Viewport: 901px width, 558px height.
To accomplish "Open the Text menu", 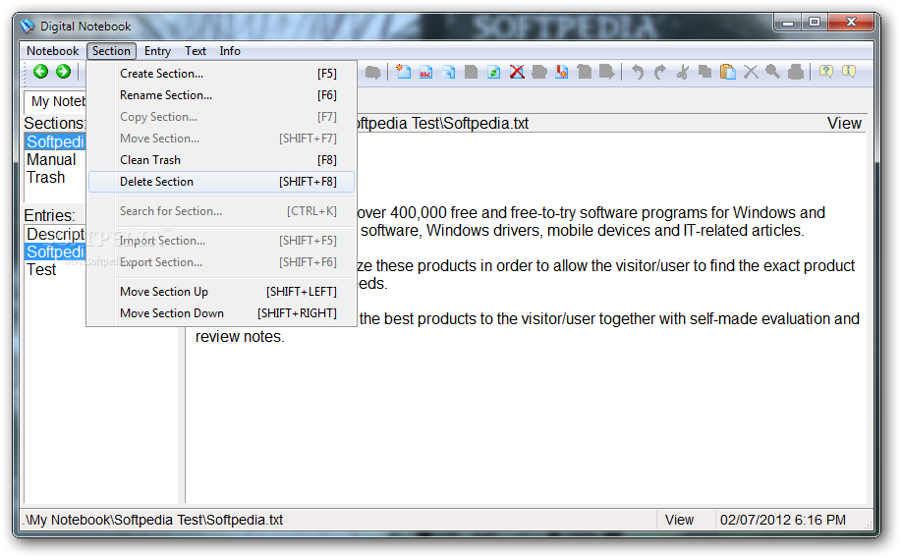I will click(196, 50).
